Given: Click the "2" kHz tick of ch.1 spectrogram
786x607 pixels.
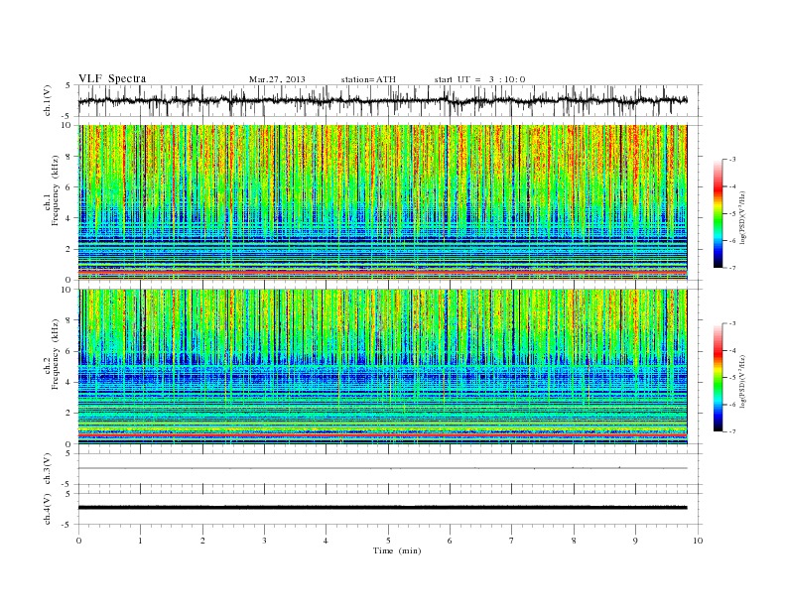Looking at the screenshot, I should (69, 249).
